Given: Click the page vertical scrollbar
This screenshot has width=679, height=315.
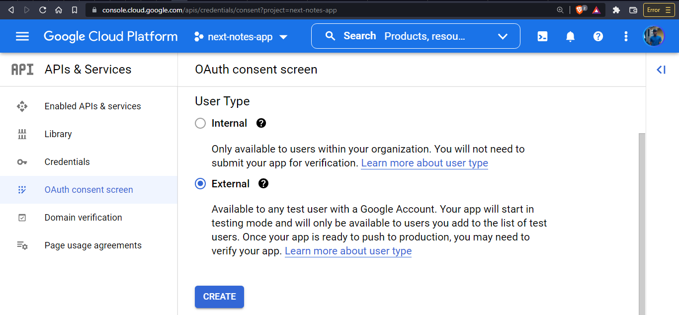Looking at the screenshot, I should [x=642, y=224].
